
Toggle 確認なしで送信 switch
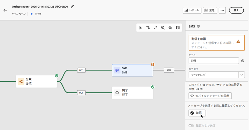pos(191,126)
